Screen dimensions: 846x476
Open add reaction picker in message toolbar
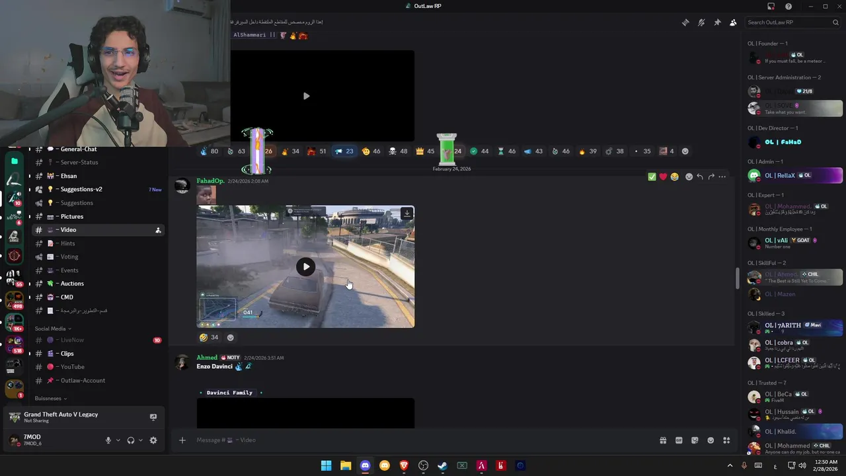coord(689,177)
